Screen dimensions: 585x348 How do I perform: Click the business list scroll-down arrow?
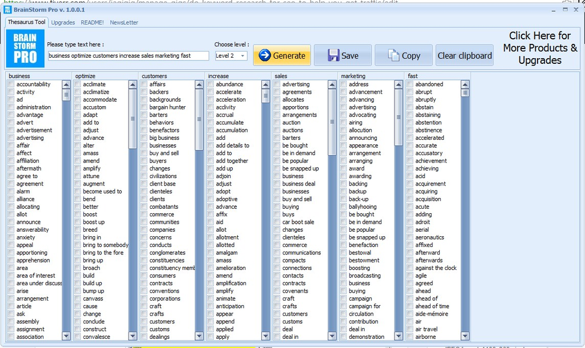pos(66,336)
